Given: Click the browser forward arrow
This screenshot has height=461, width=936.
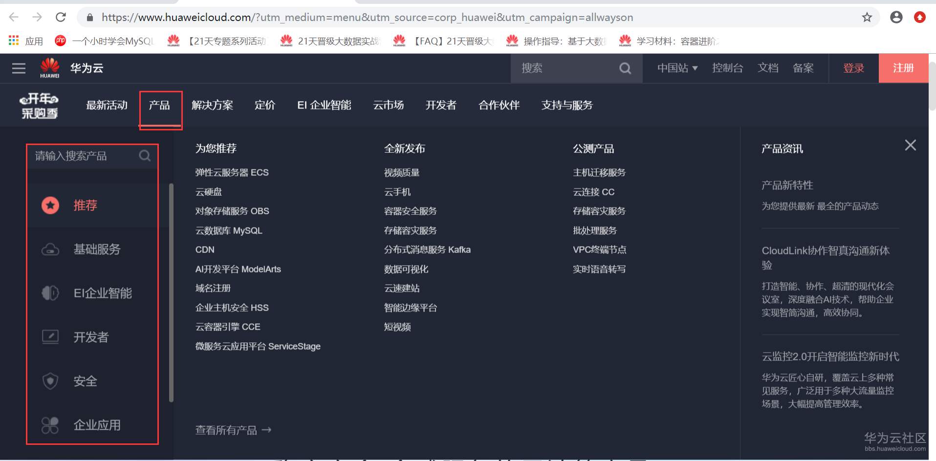Looking at the screenshot, I should coord(37,18).
